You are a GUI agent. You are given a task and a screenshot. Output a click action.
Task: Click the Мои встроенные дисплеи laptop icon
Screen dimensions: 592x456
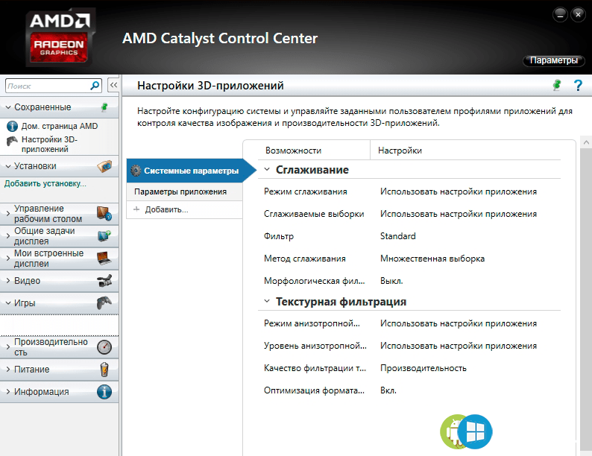click(104, 258)
